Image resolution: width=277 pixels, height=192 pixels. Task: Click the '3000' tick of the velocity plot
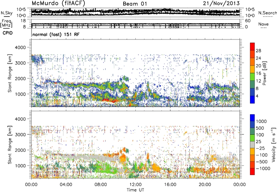coord(20,134)
